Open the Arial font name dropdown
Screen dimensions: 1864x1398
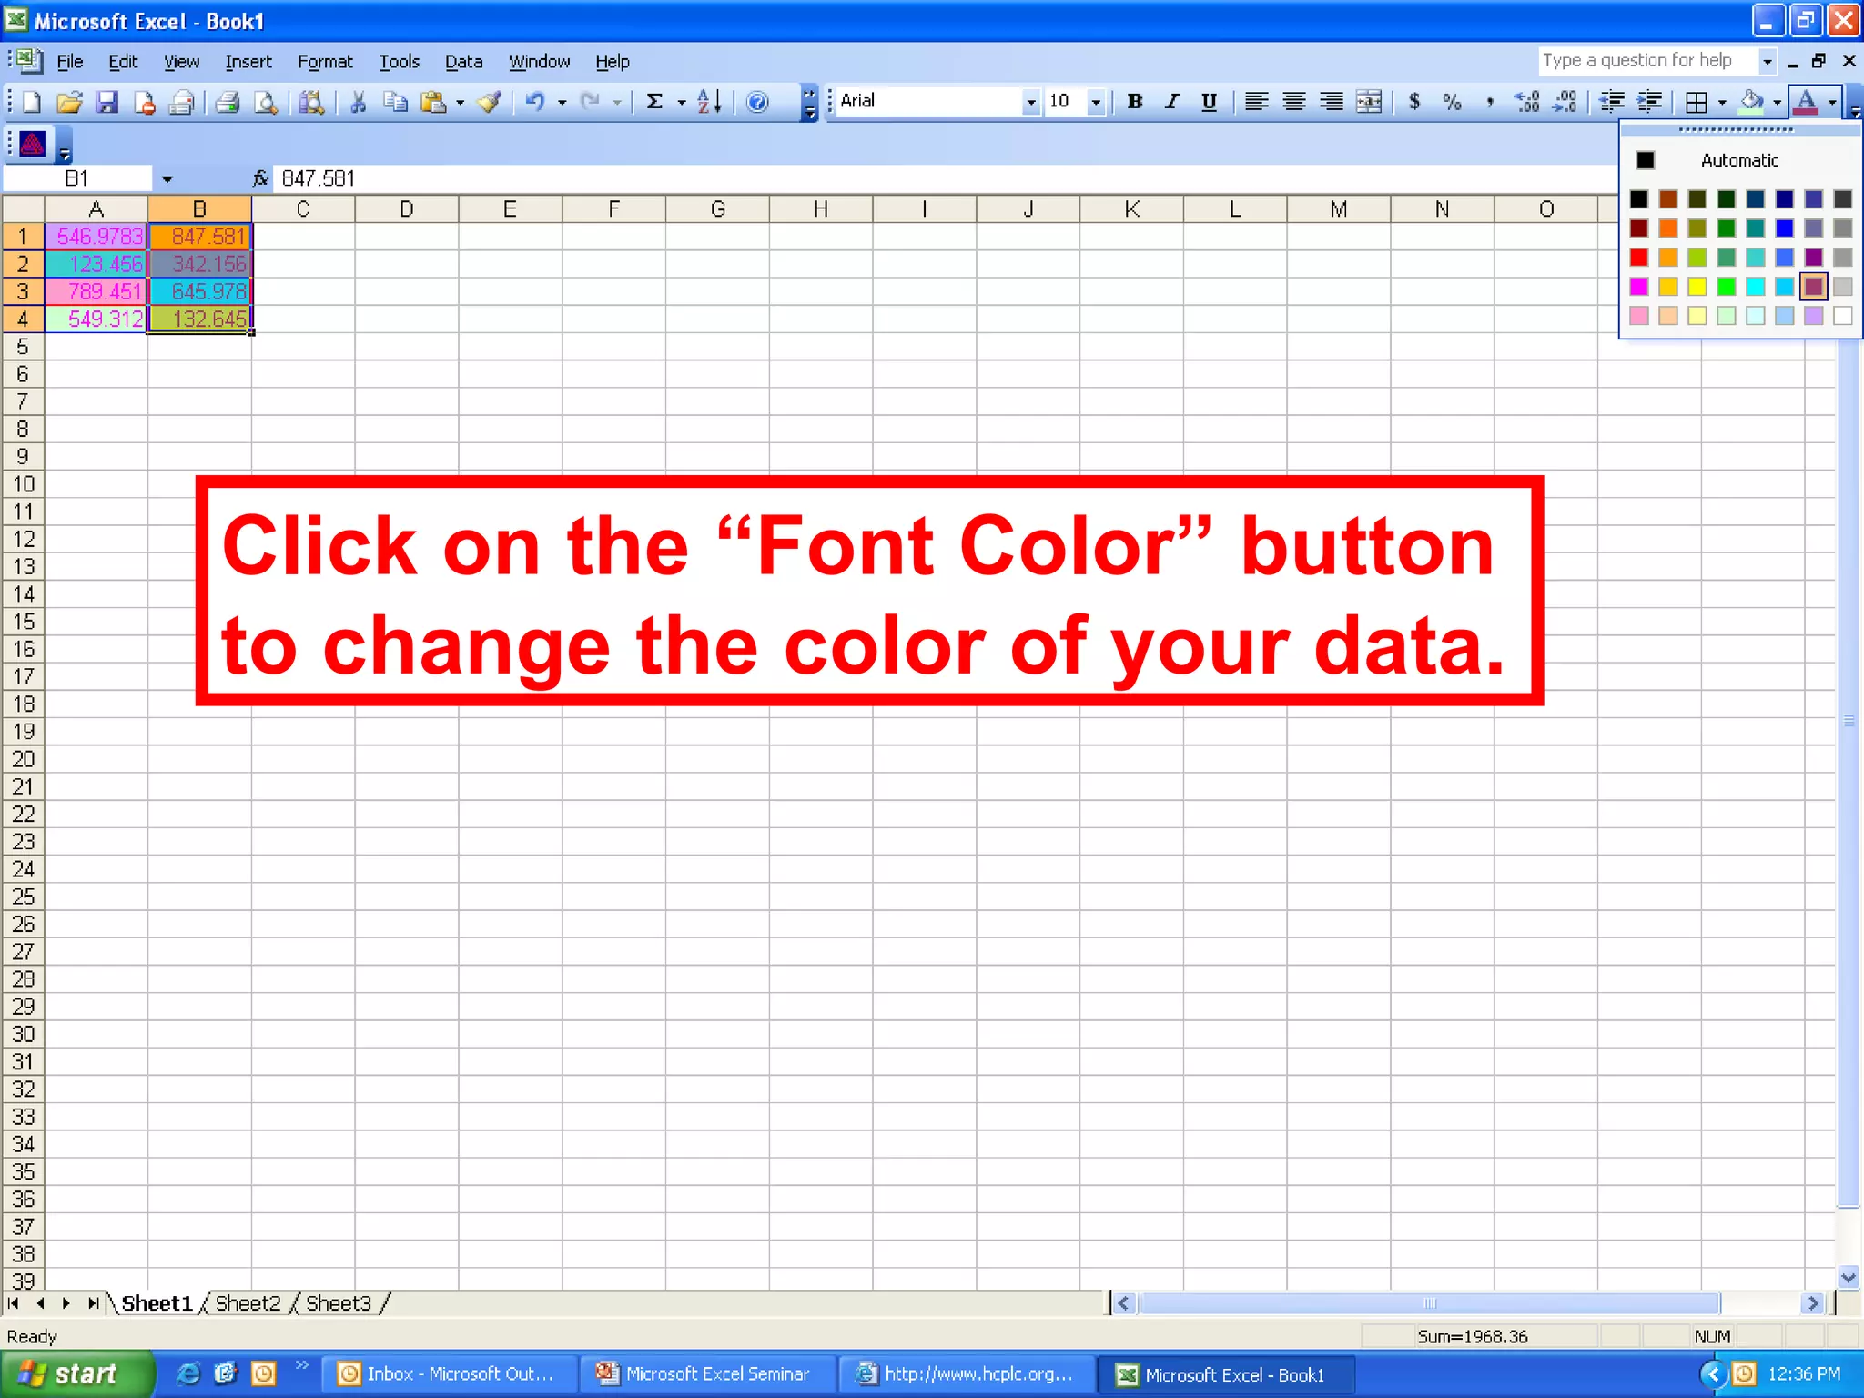point(1030,102)
